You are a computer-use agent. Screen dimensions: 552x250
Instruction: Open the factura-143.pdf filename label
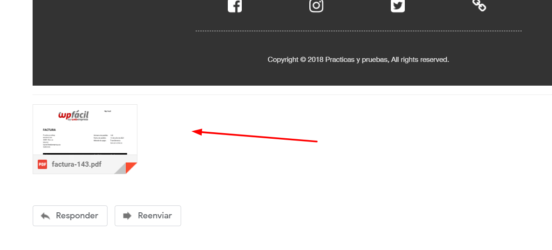point(76,164)
